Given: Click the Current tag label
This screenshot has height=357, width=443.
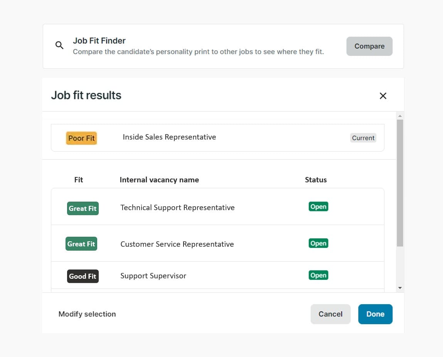Looking at the screenshot, I should click(363, 138).
